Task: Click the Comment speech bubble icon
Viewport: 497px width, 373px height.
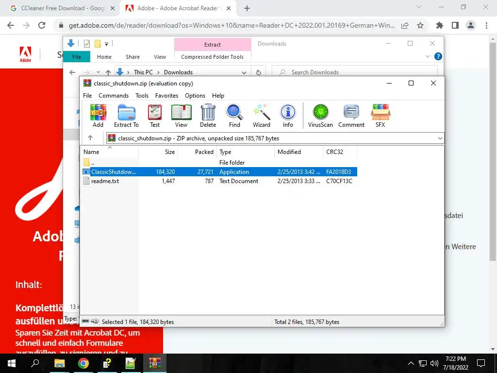Action: (351, 116)
